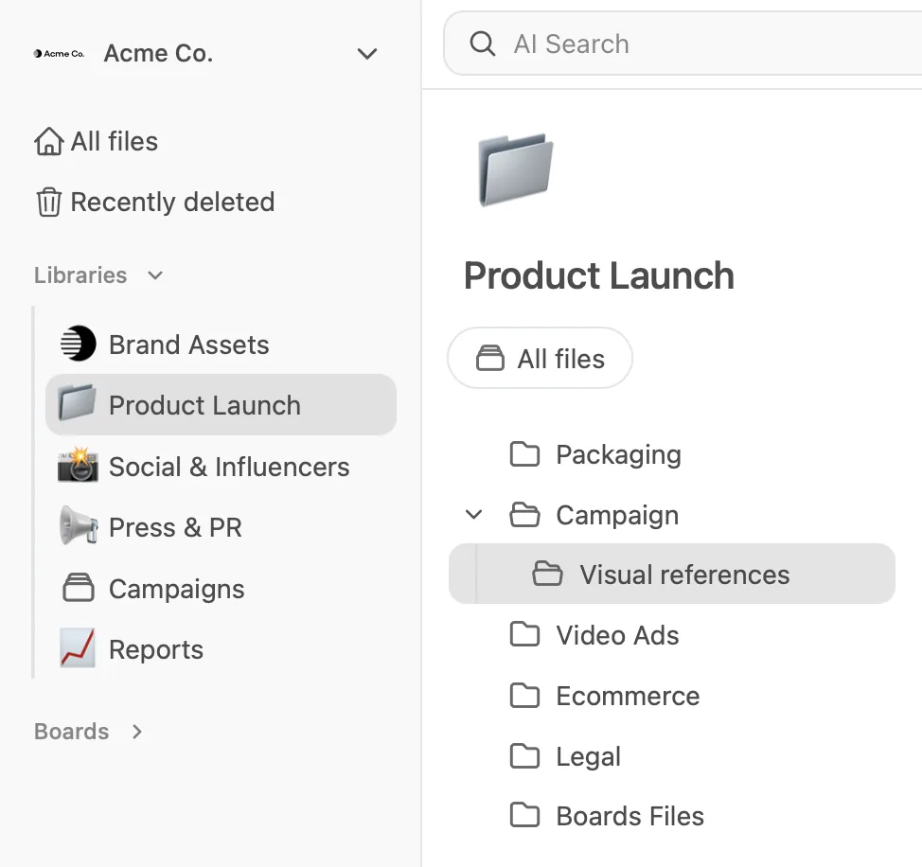
Task: Expand the Boards section chevron
Action: click(x=137, y=732)
